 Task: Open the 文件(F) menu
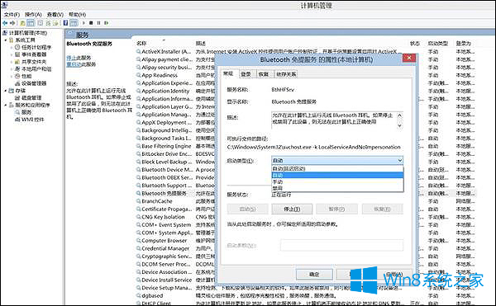coord(12,15)
